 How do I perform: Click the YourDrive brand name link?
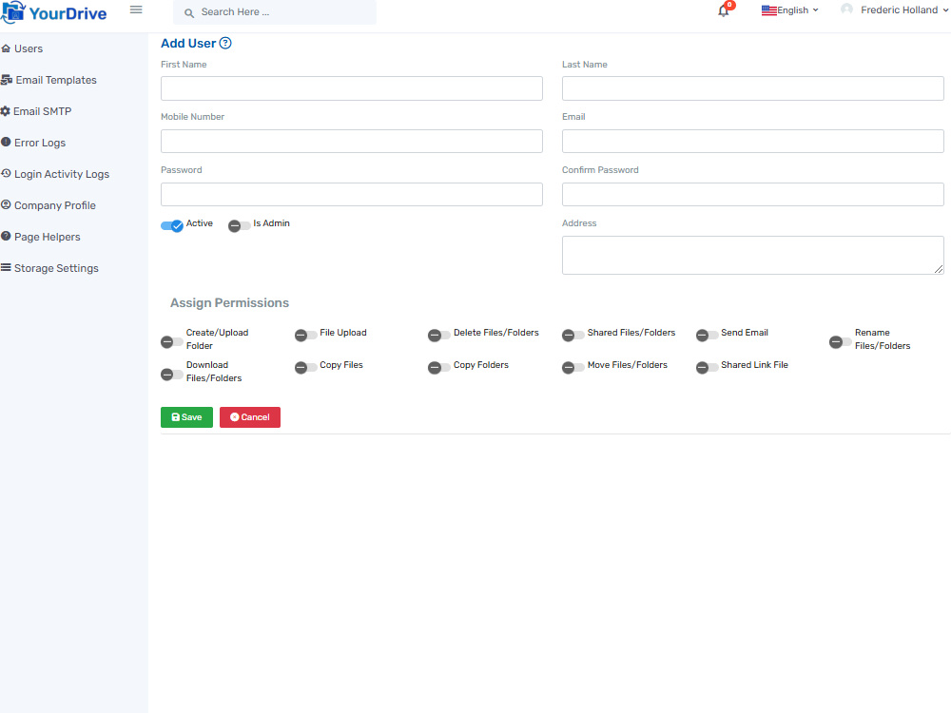68,13
